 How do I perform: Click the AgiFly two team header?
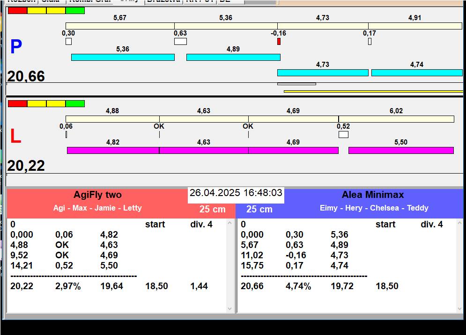[97, 195]
